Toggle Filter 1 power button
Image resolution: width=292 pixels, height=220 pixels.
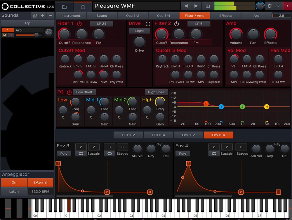pyautogui.click(x=79, y=24)
